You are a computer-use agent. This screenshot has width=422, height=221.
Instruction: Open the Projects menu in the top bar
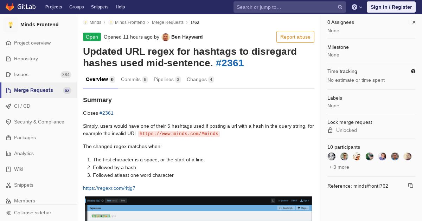(54, 7)
